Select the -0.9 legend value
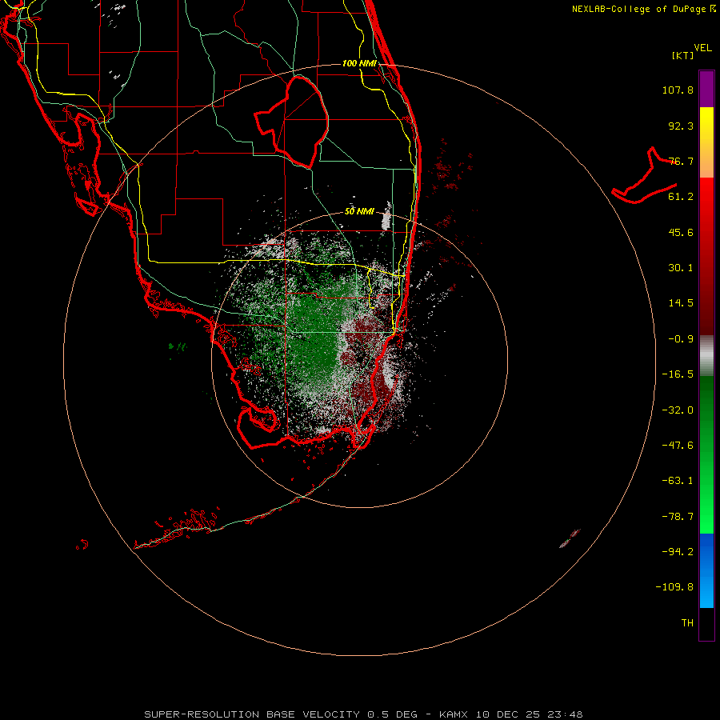Viewport: 720px width, 720px height. (681, 339)
